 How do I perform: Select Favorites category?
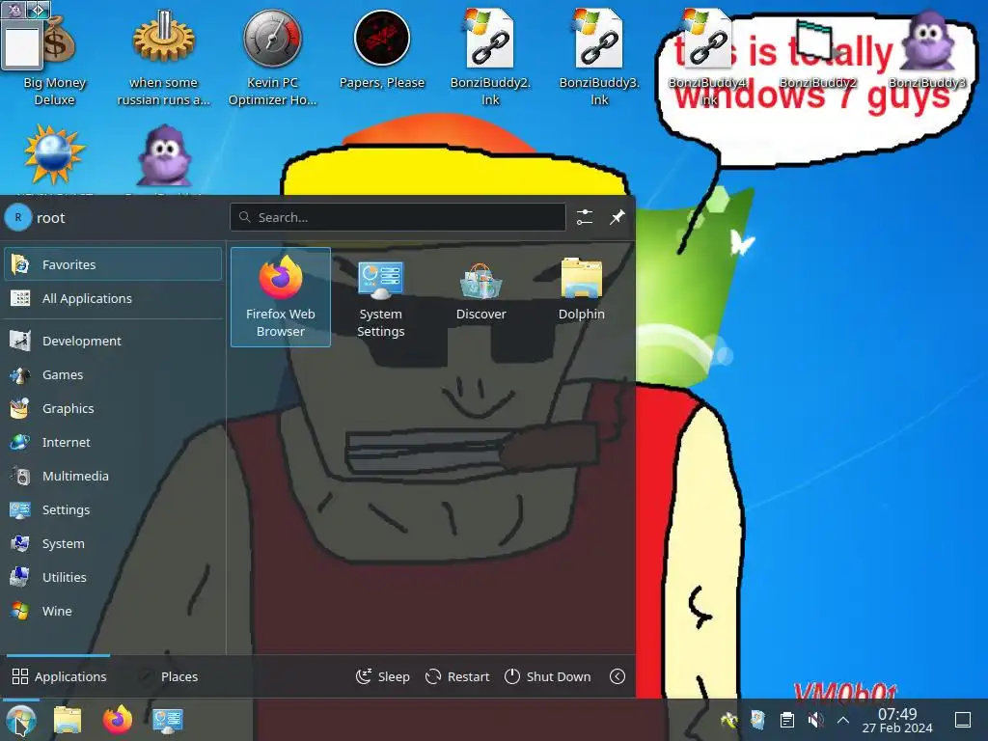coord(113,264)
